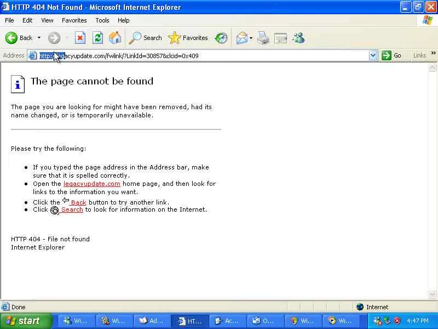Screen dimensions: 438x329
Task: Click the Mail envelope toolbar icon
Action: pos(242,38)
